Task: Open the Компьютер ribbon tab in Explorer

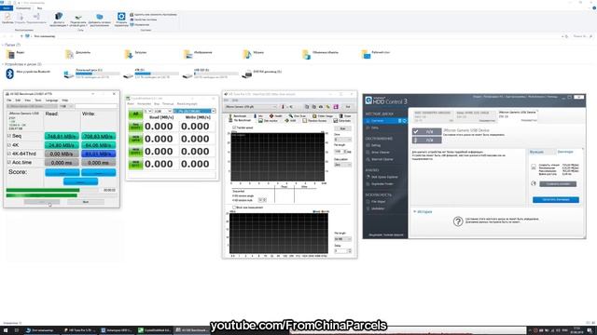Action: tap(23, 8)
